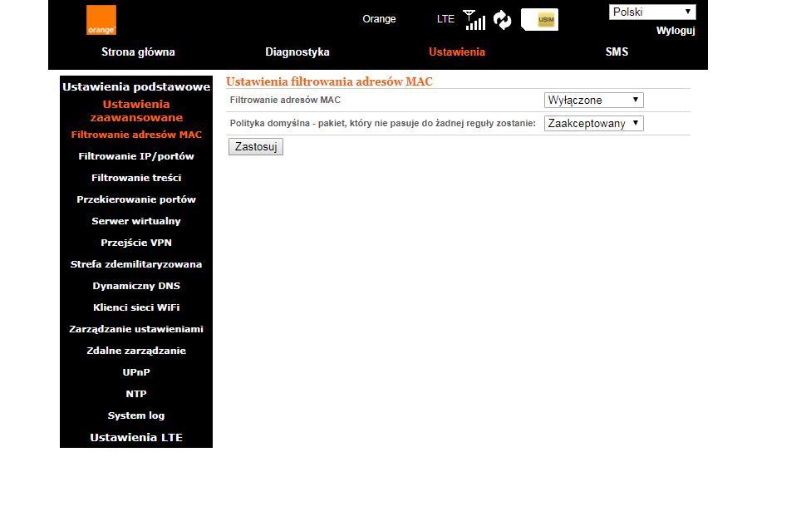Open the MAC filtering state dropdown
The height and width of the screenshot is (516, 796).
593,101
